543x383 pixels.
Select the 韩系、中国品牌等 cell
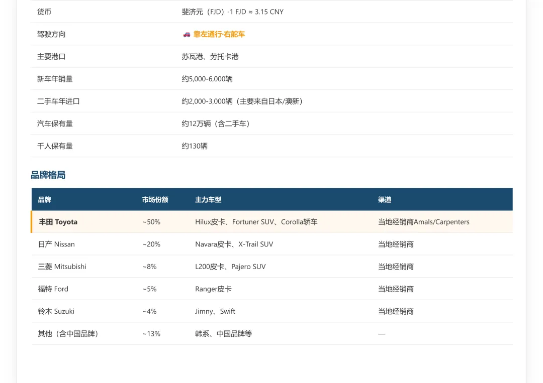click(223, 334)
